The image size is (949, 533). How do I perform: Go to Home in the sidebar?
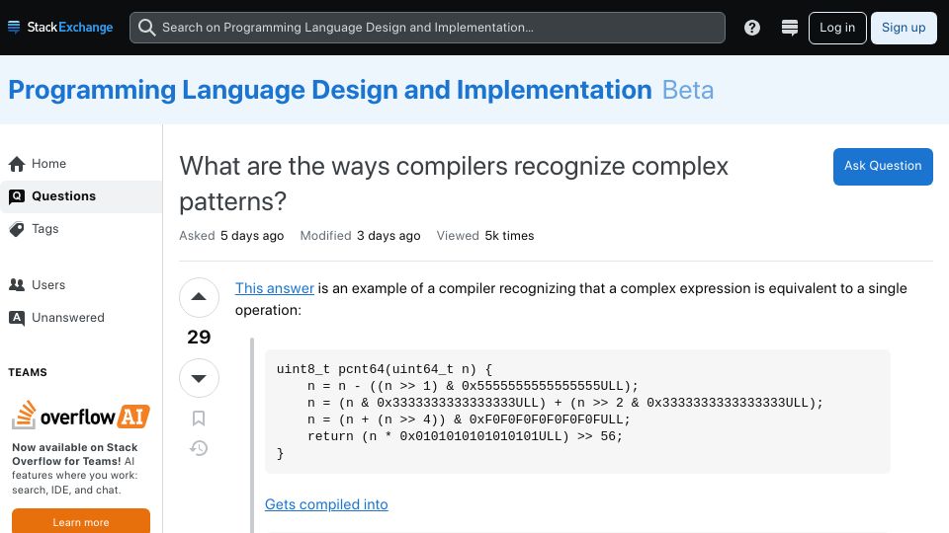tap(81, 164)
